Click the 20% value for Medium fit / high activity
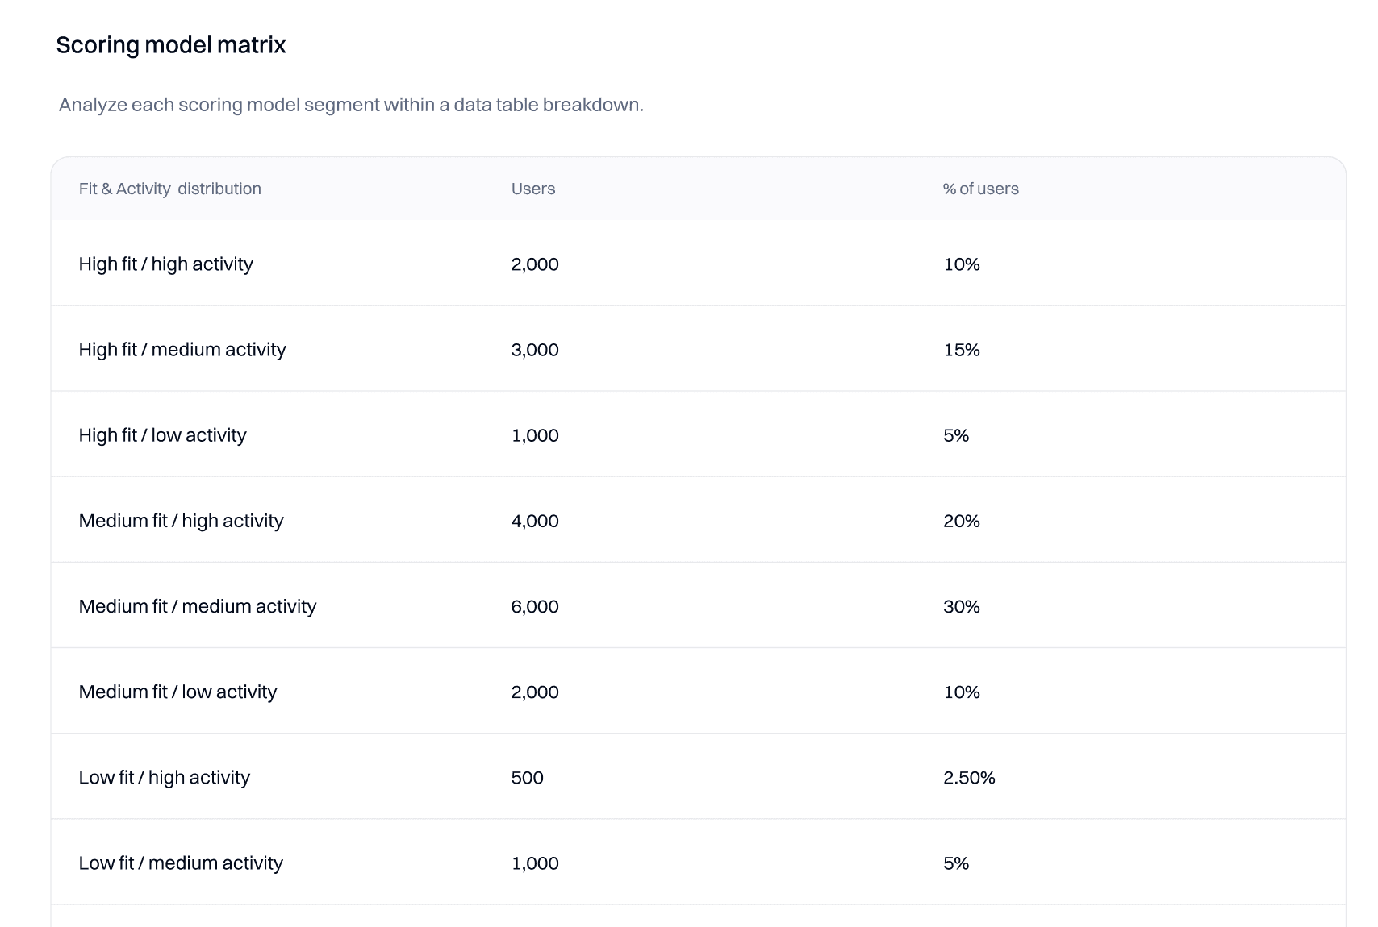Viewport: 1378px width, 927px height. click(x=962, y=520)
